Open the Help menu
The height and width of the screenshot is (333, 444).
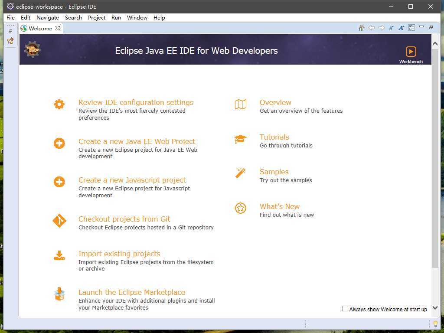[159, 17]
